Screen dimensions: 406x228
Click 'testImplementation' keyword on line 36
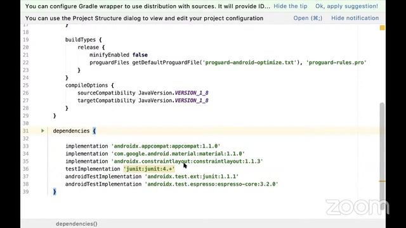coord(93,169)
